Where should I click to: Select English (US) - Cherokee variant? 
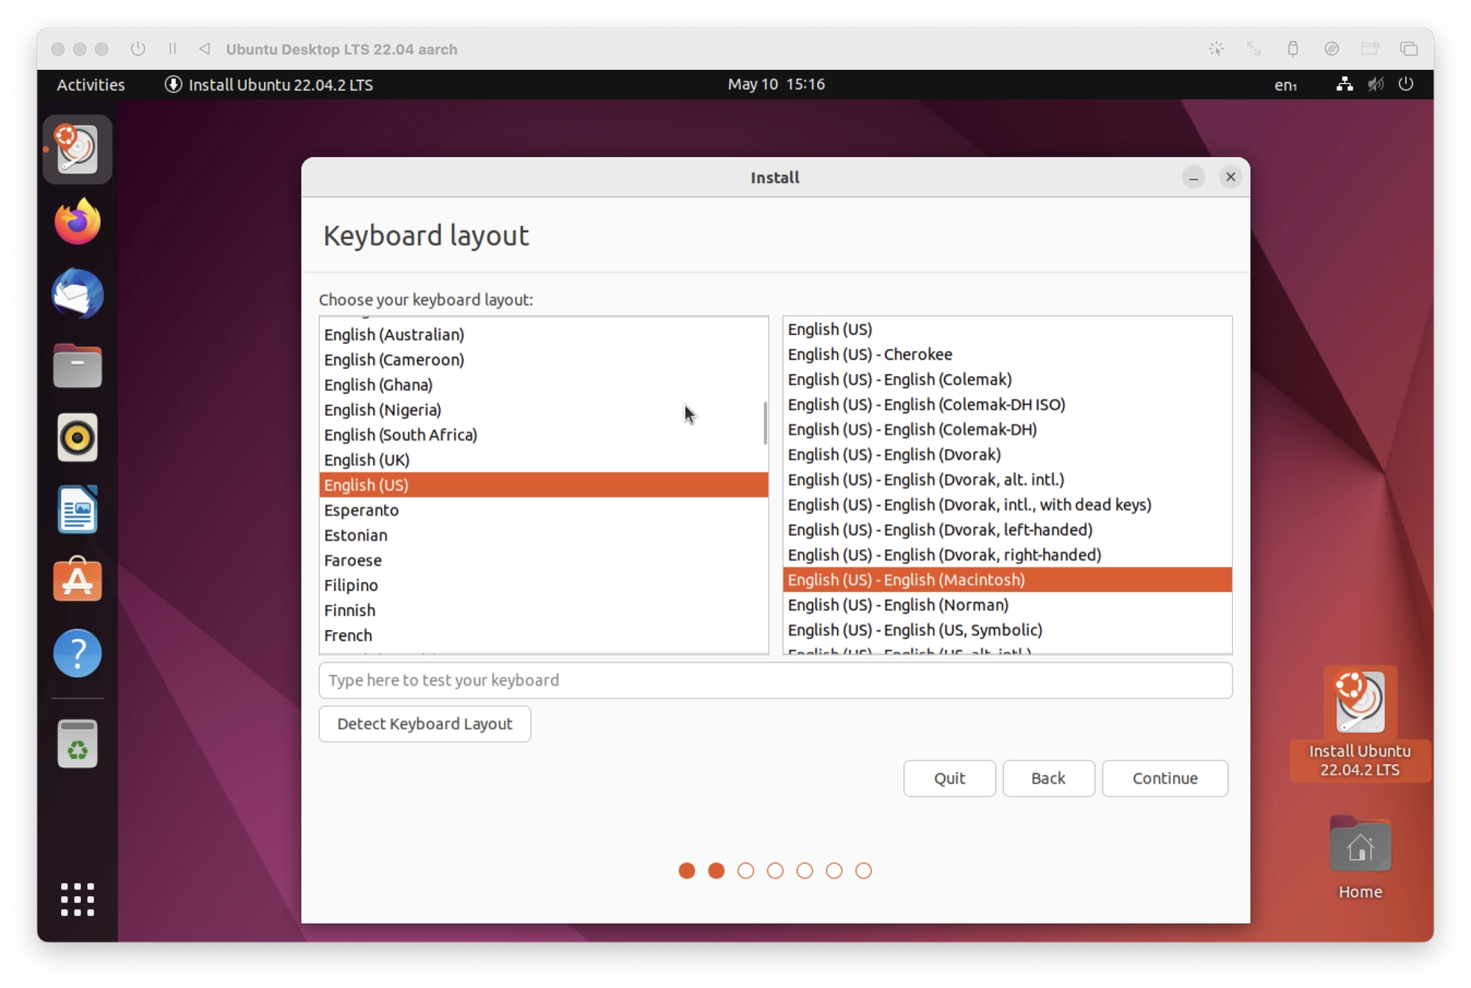click(x=1007, y=354)
